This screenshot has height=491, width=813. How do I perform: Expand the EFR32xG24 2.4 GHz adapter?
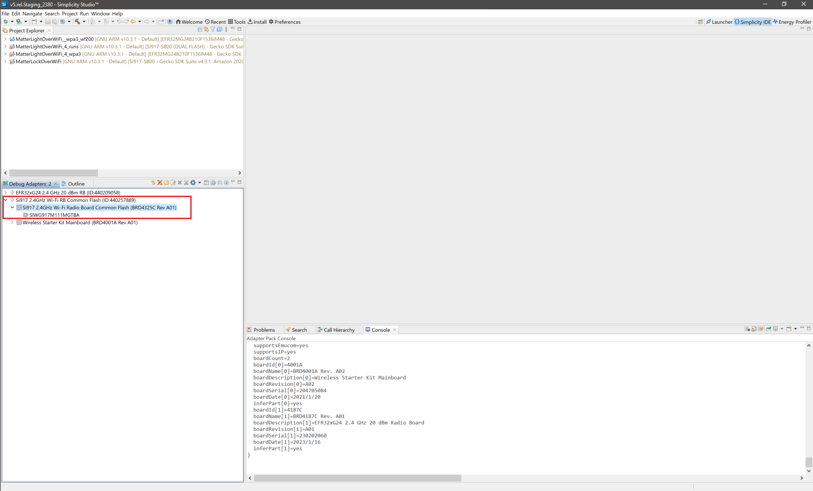pyautogui.click(x=6, y=192)
